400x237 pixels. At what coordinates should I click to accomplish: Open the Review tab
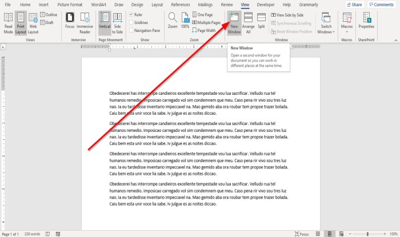click(227, 5)
